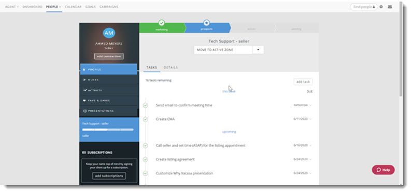
Task: Click the add task button
Action: tap(303, 82)
